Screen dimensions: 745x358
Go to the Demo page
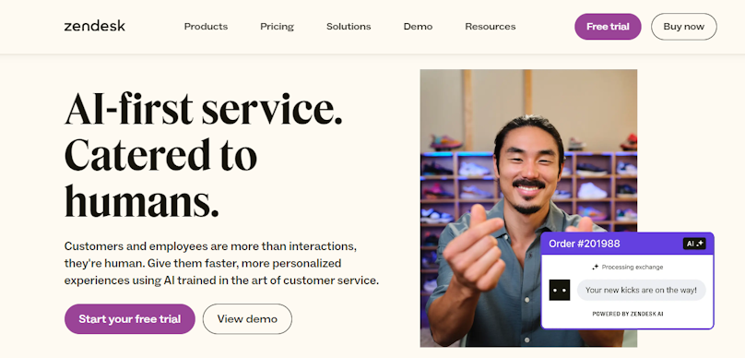click(x=418, y=27)
